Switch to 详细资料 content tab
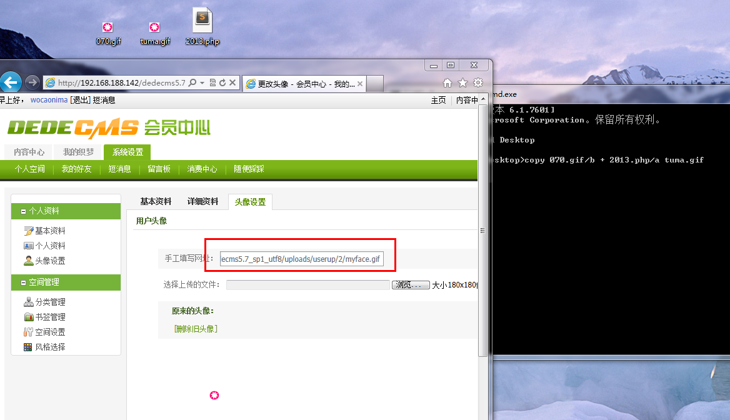Screen dimensions: 730x420 (202, 202)
